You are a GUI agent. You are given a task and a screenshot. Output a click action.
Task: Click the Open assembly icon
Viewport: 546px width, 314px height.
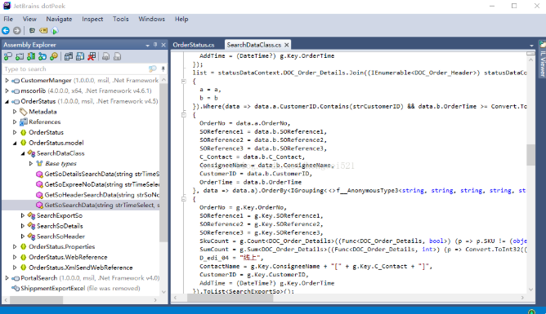[x=7, y=56]
